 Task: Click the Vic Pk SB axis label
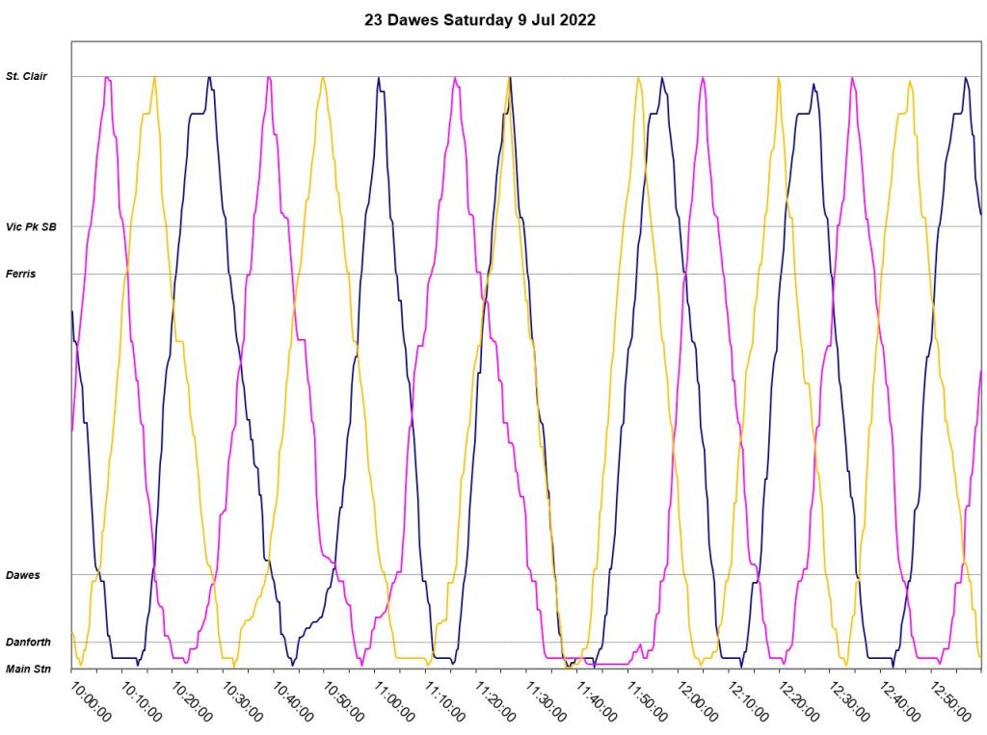pyautogui.click(x=31, y=226)
